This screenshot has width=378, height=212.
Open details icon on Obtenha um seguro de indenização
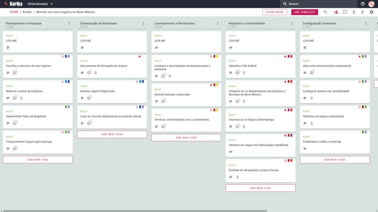tap(231, 152)
